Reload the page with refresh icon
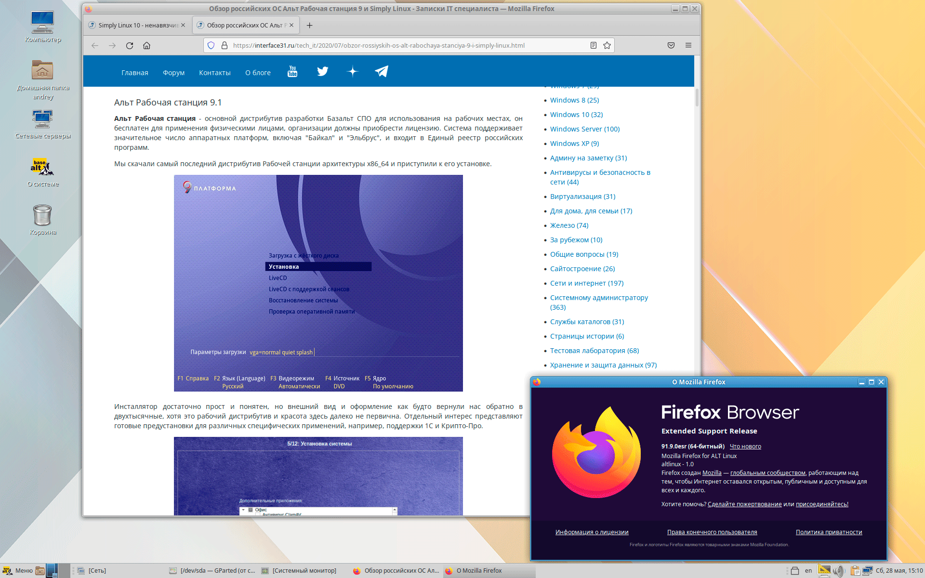This screenshot has width=925, height=578. (x=130, y=46)
